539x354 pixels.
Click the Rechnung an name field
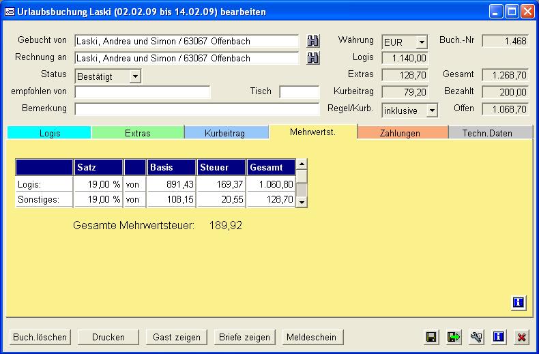(x=187, y=58)
